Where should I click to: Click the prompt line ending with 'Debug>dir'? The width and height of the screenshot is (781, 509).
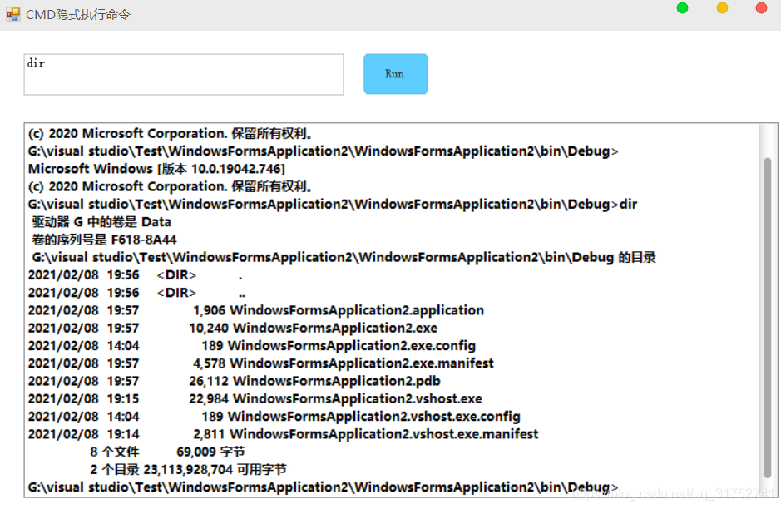(x=333, y=205)
